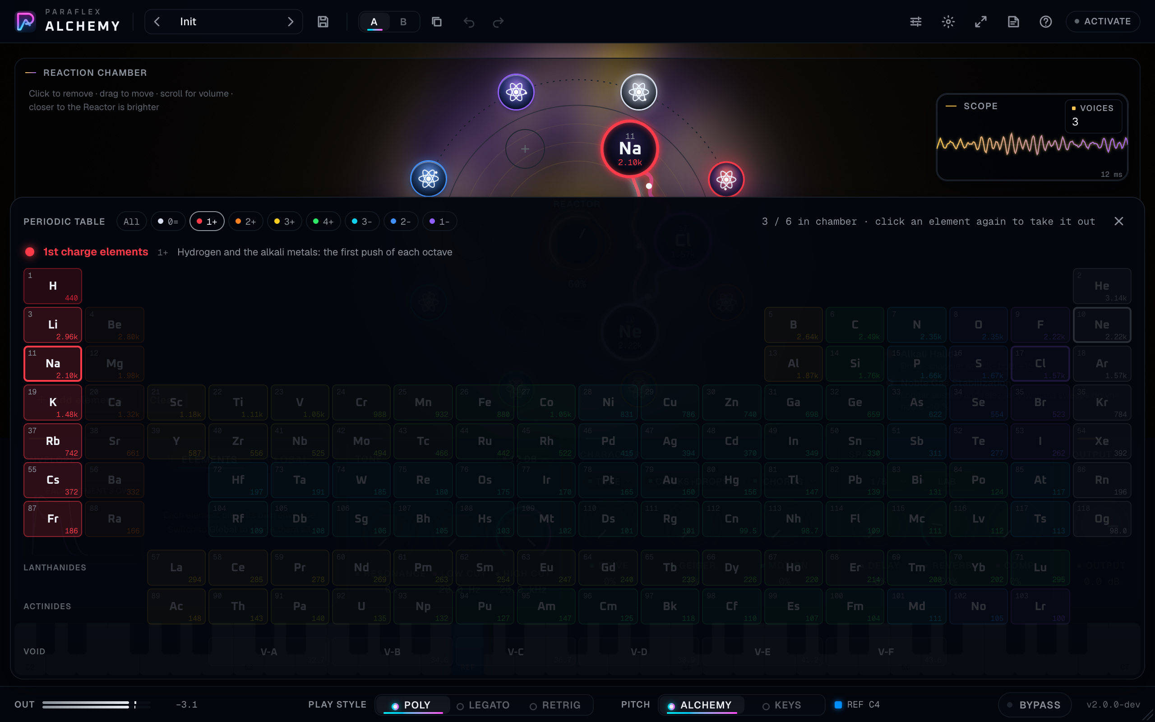Remove Na from the periodic table
This screenshot has width=1155, height=722.
pyautogui.click(x=52, y=363)
